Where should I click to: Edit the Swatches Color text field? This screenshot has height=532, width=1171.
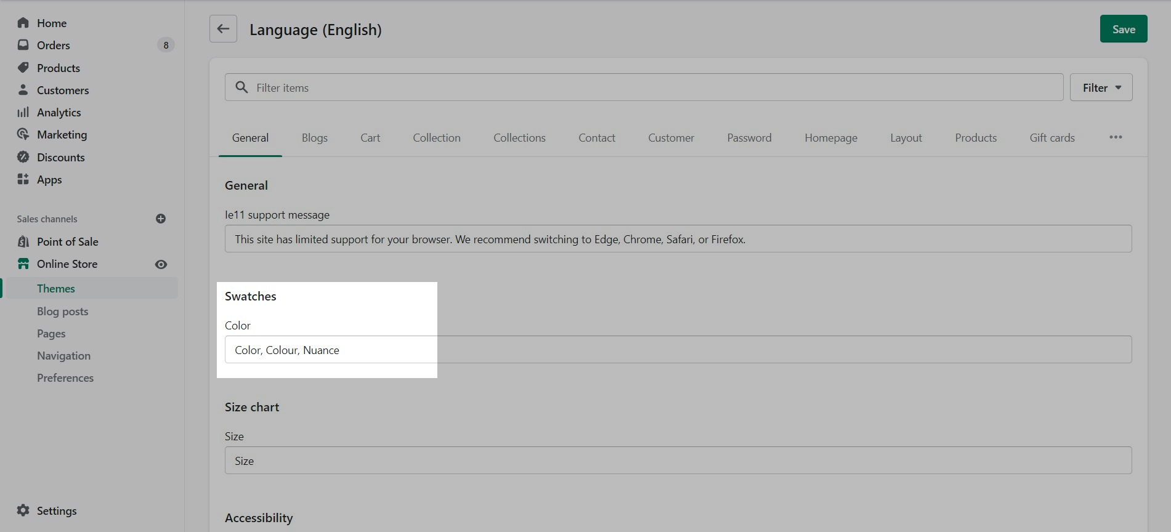pyautogui.click(x=678, y=350)
